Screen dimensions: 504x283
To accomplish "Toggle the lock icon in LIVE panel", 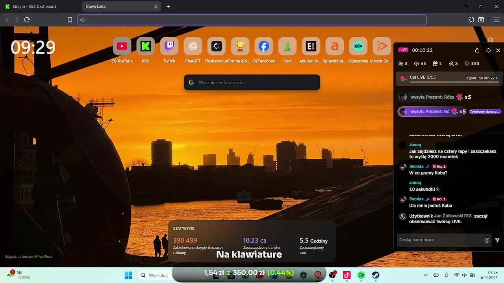I will point(477,50).
